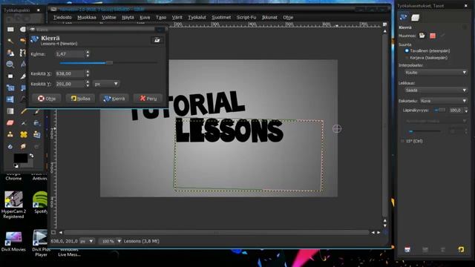475x267 pixels.
Task: Select the Ink tool
Action: 36,122
